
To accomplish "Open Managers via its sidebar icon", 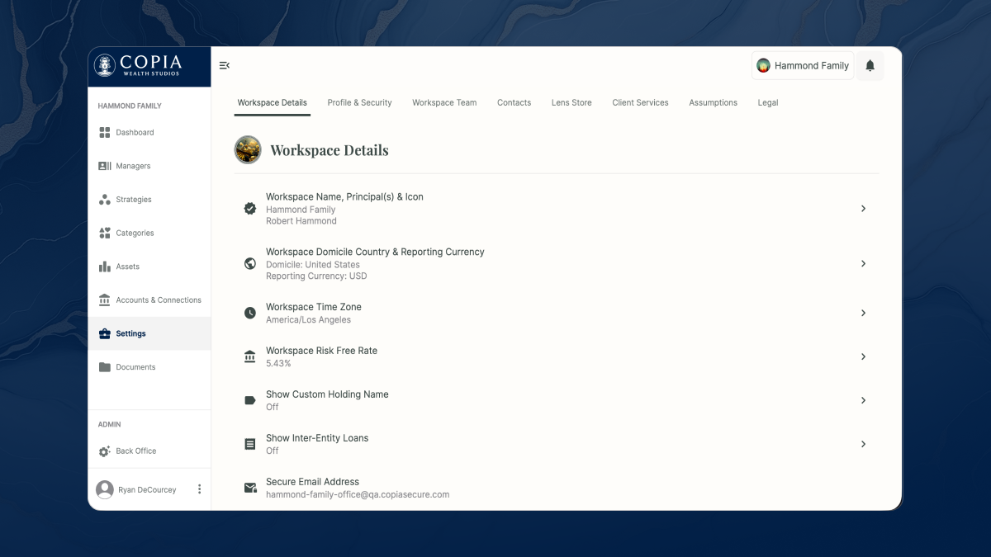I will coord(105,166).
